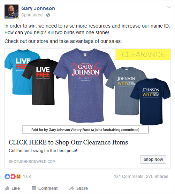This screenshot has height=194, width=175.
Task: Click the Sponsored label
Action: pos(32,15)
